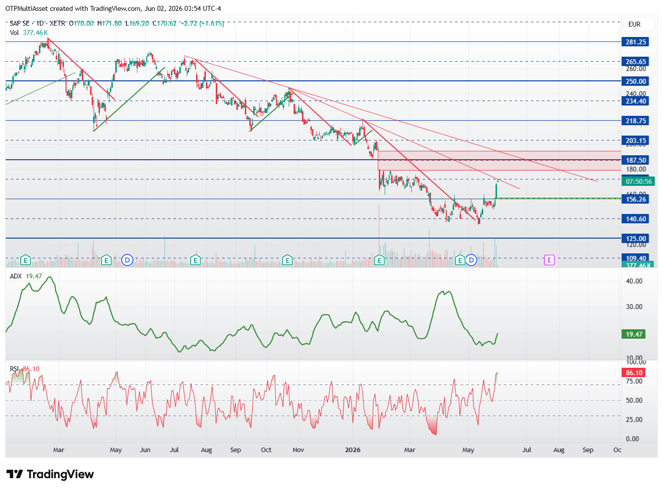The width and height of the screenshot is (663, 491).
Task: Click the 2026 year label on time axis
Action: pyautogui.click(x=353, y=450)
